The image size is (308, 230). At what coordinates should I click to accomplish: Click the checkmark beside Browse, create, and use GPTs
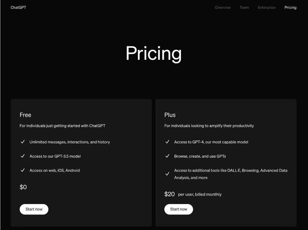coord(167,156)
